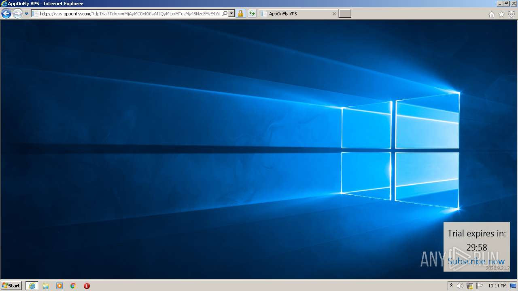Restore down the Internet Explorer window

(x=507, y=4)
